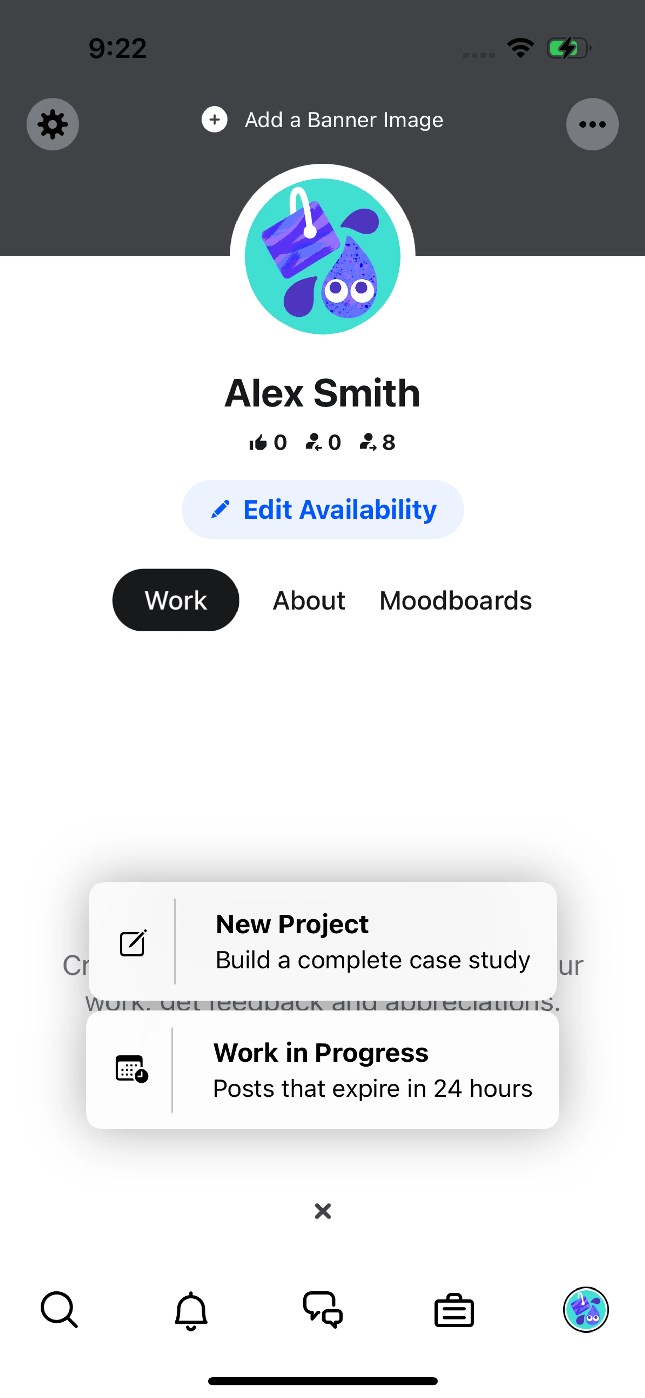
Task: Tap the plus icon to add banner
Action: [x=214, y=119]
